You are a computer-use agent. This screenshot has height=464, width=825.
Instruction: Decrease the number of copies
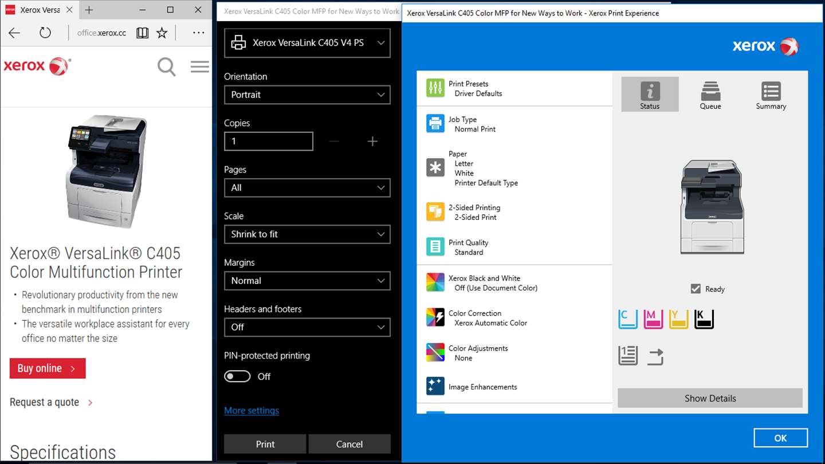[335, 141]
